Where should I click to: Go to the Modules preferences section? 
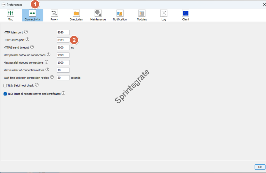point(142,15)
